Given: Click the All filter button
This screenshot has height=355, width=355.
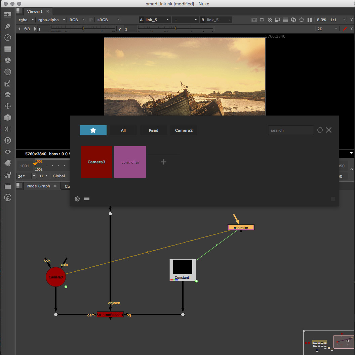Looking at the screenshot, I should [123, 130].
